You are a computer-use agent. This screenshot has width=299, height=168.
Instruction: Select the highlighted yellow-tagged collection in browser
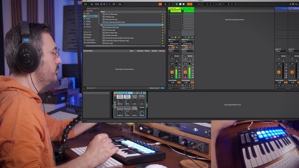pyautogui.click(x=91, y=16)
